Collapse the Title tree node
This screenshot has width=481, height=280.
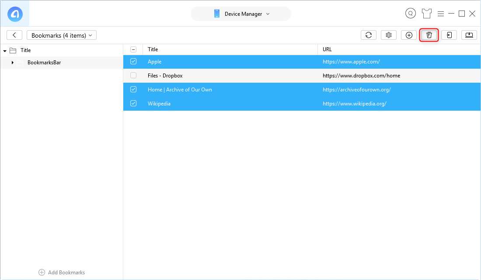(5, 51)
